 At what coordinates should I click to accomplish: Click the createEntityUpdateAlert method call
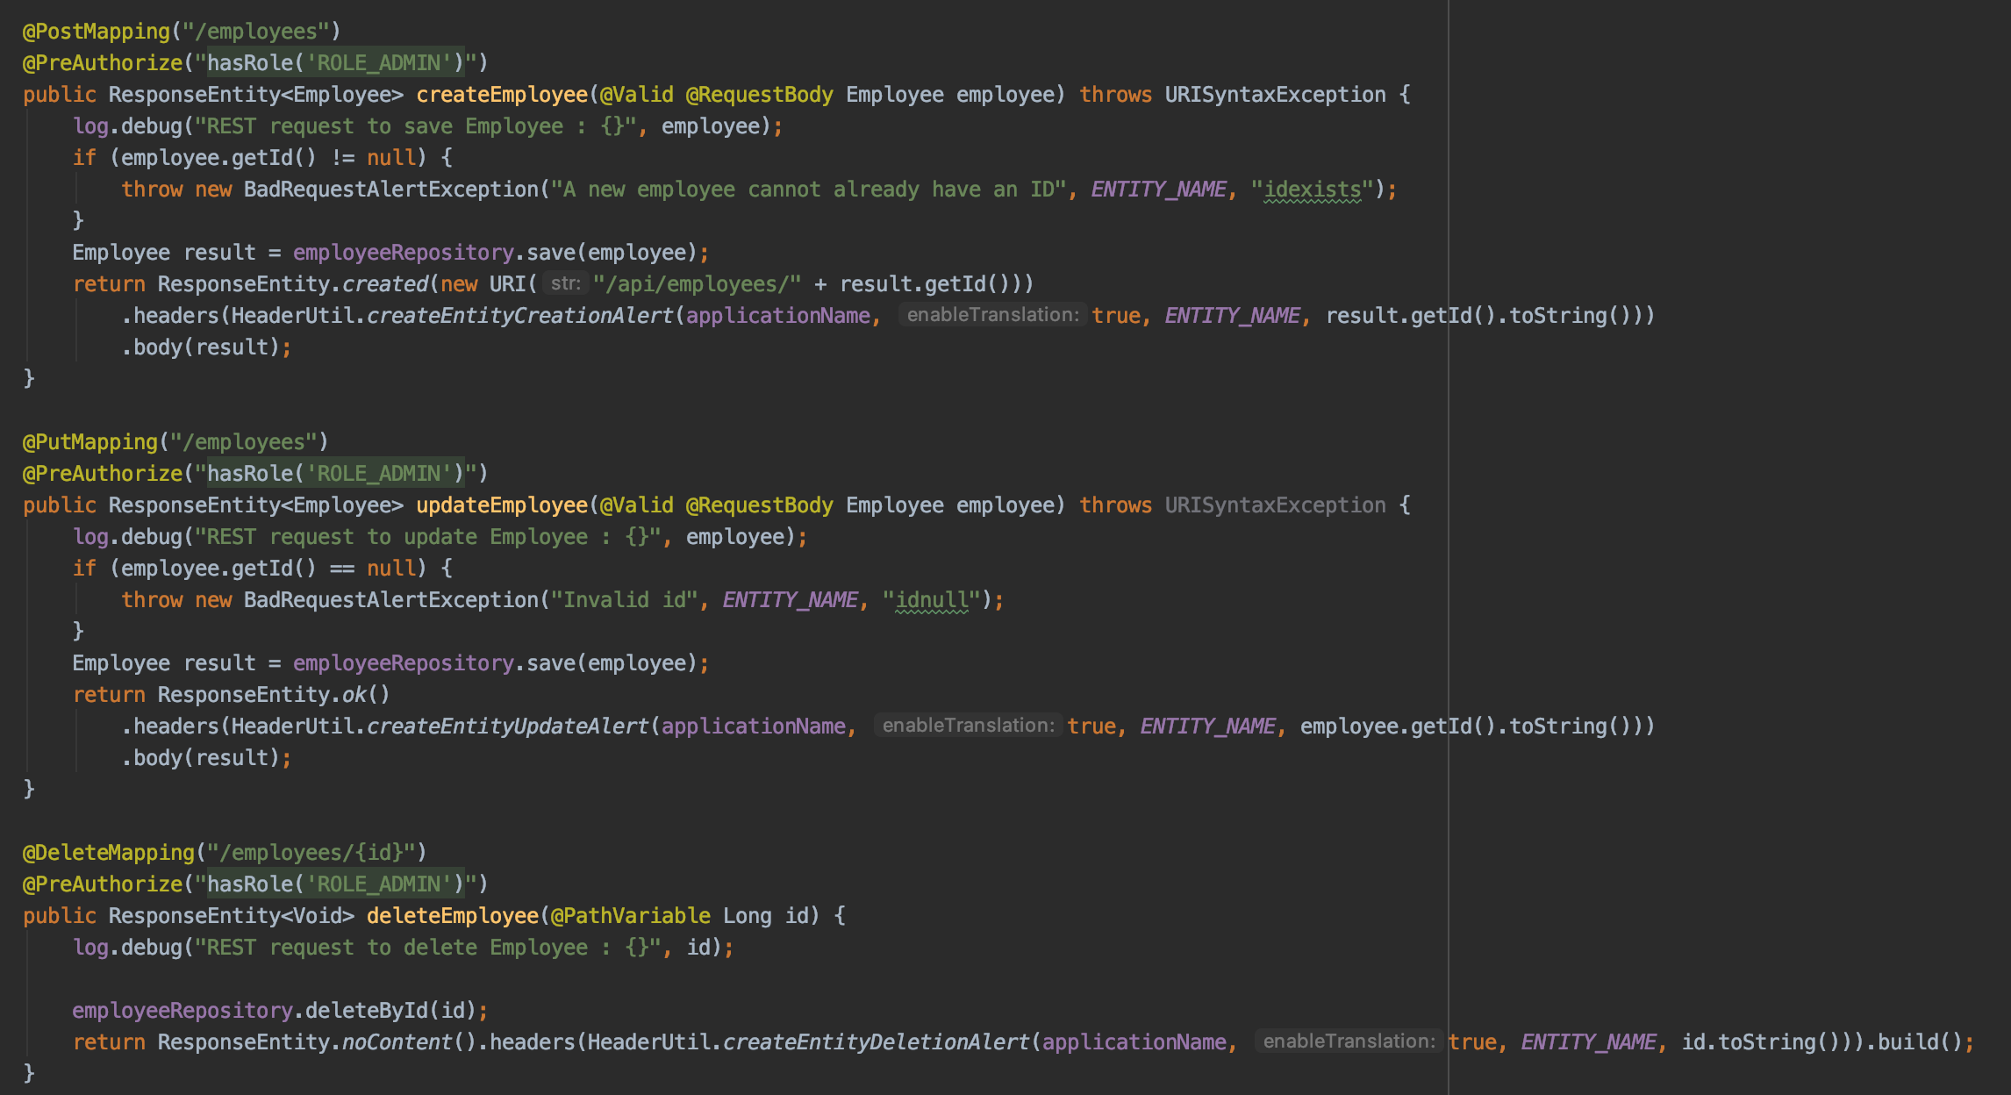pyautogui.click(x=507, y=726)
